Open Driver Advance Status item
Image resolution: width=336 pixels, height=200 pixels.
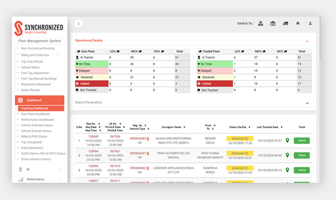pos(36,159)
